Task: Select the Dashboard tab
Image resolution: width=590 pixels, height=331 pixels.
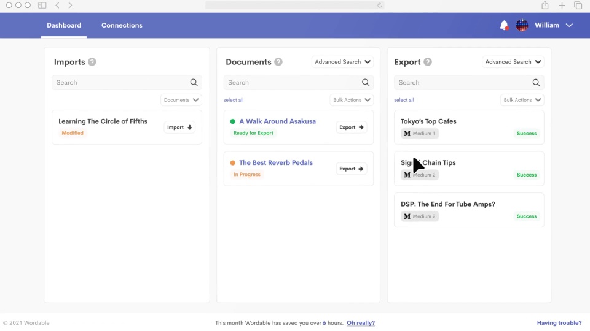Action: coord(64,25)
